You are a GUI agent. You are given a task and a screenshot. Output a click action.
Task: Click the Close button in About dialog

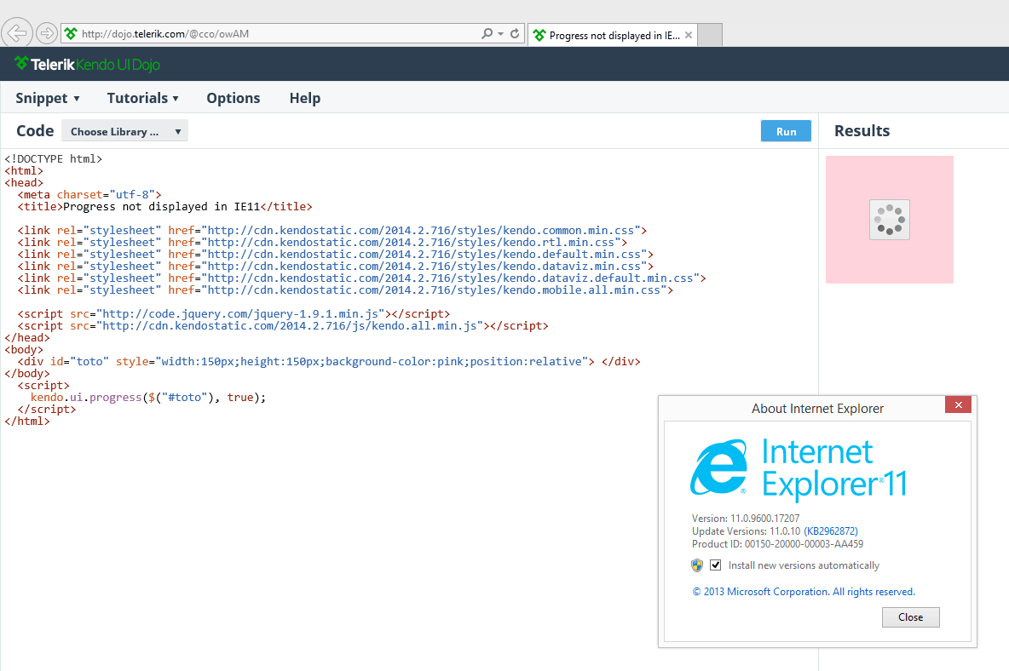click(x=910, y=617)
